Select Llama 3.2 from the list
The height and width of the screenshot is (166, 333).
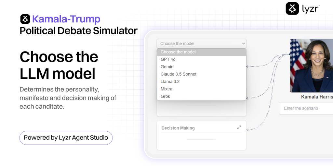pos(201,81)
